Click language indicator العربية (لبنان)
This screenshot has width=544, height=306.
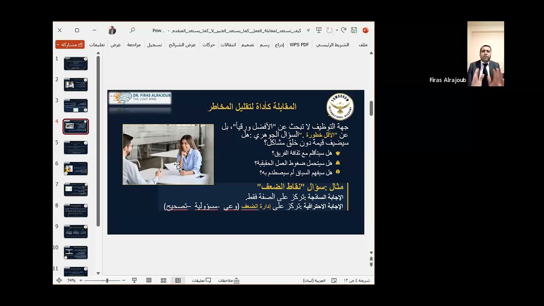pos(314,280)
